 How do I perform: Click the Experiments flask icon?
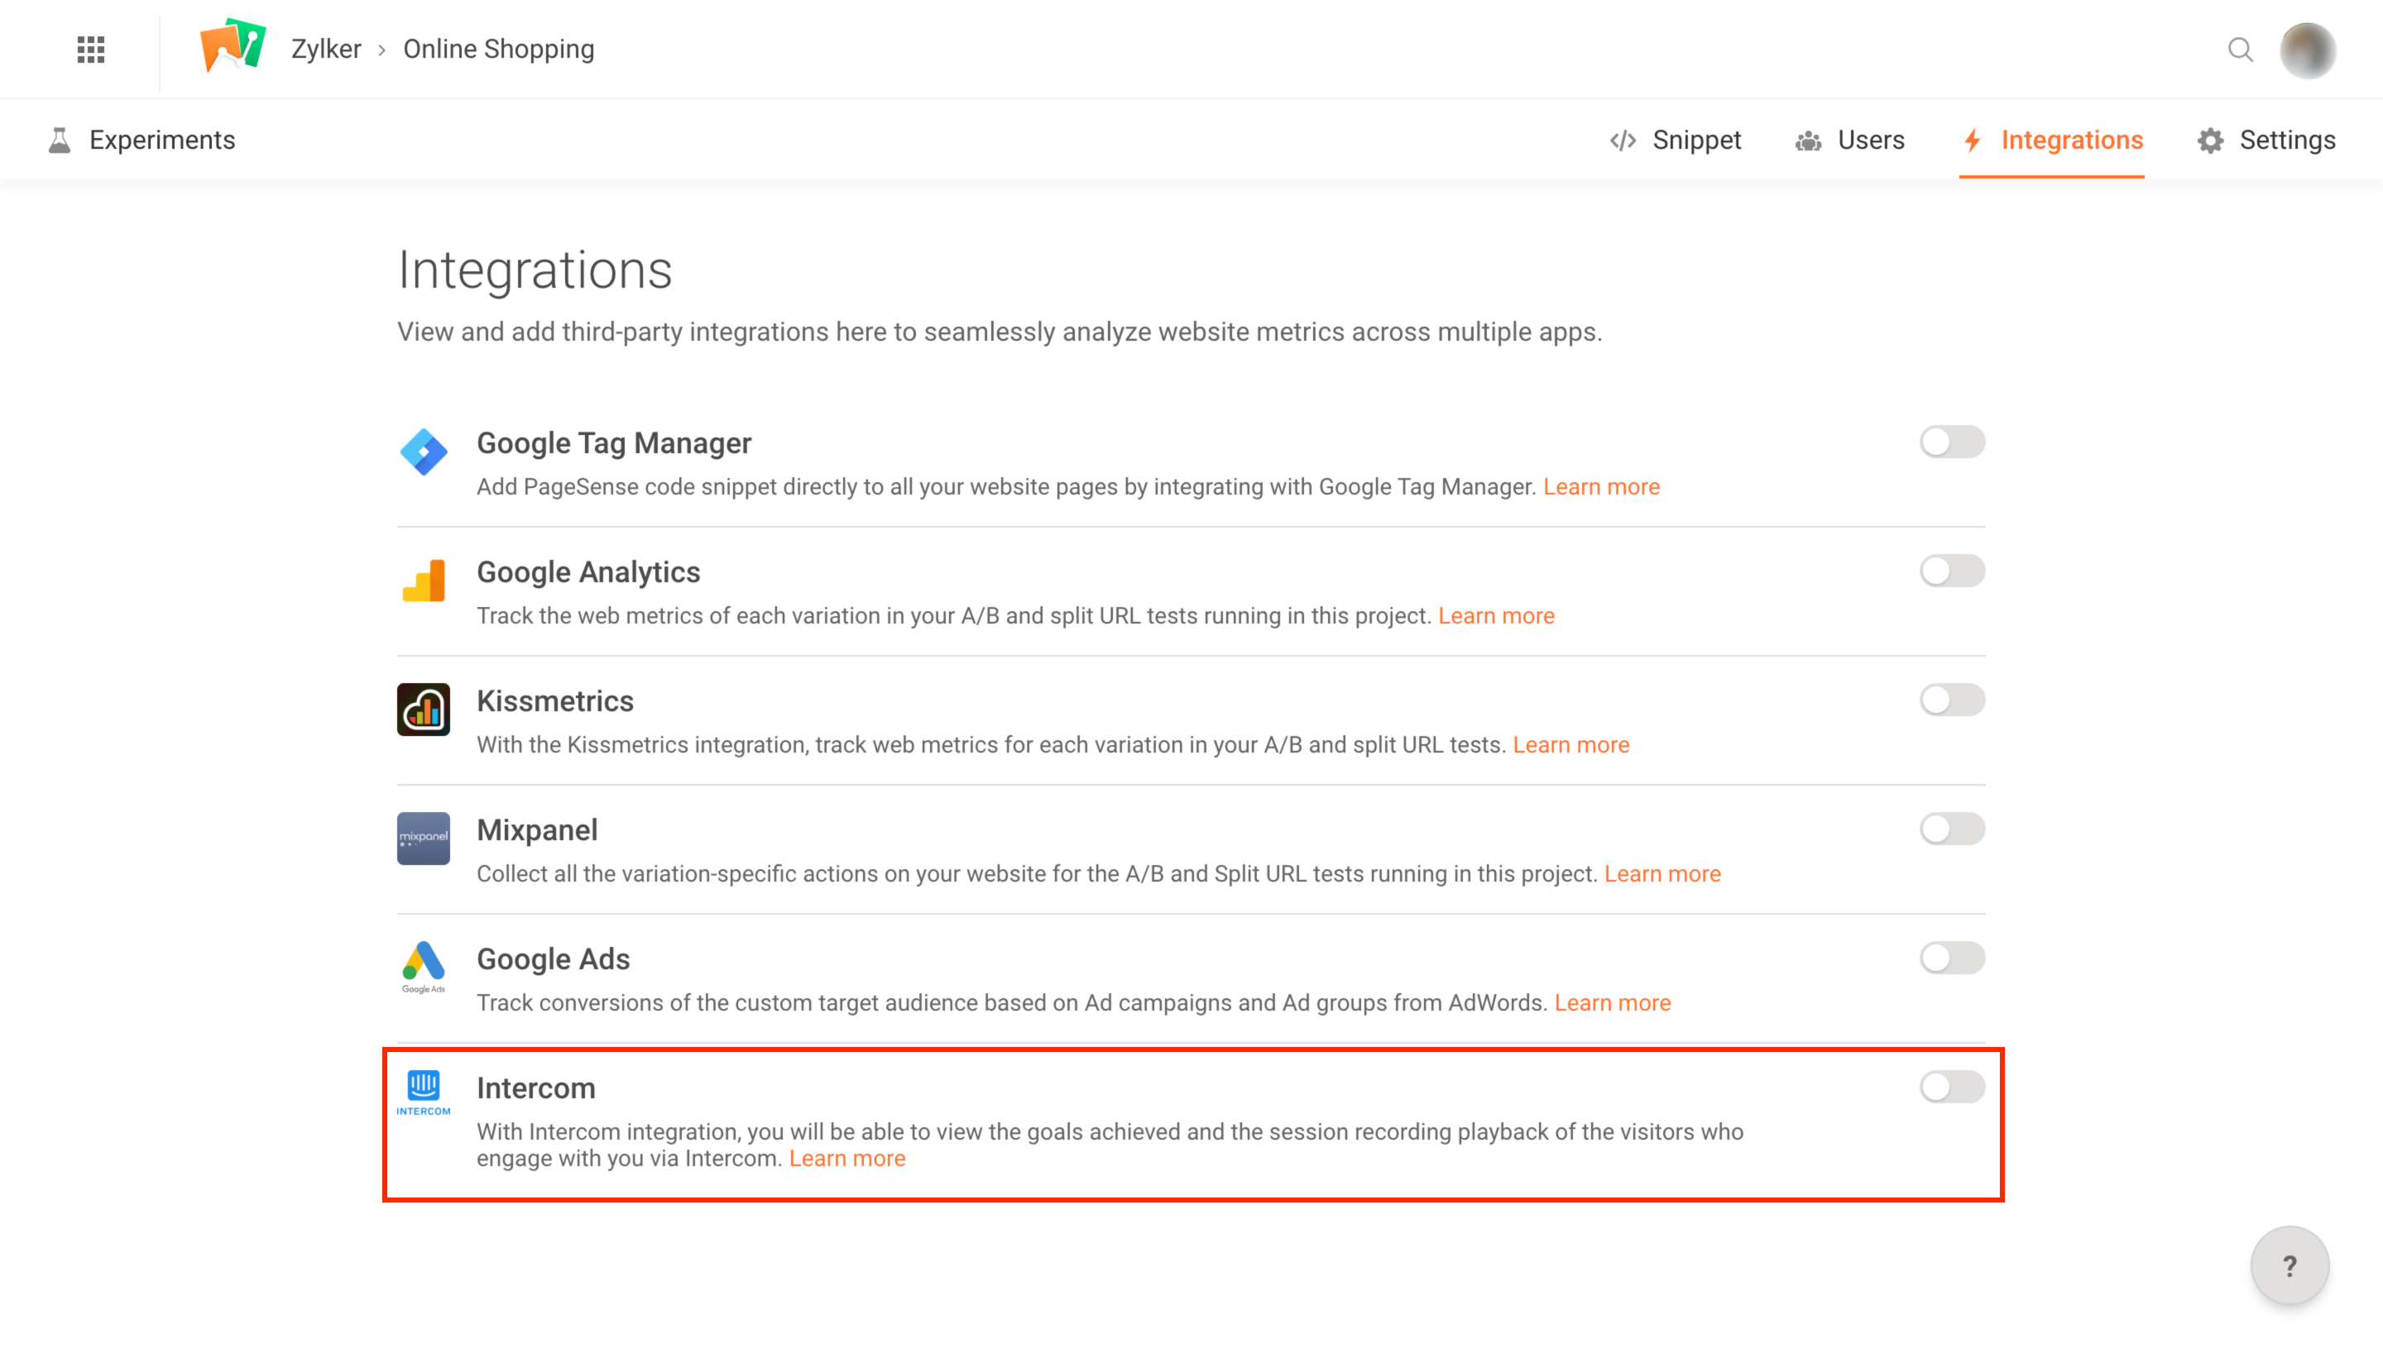click(60, 140)
